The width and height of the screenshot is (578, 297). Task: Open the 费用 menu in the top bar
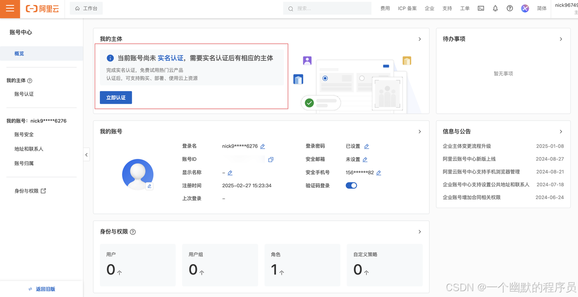click(x=385, y=9)
